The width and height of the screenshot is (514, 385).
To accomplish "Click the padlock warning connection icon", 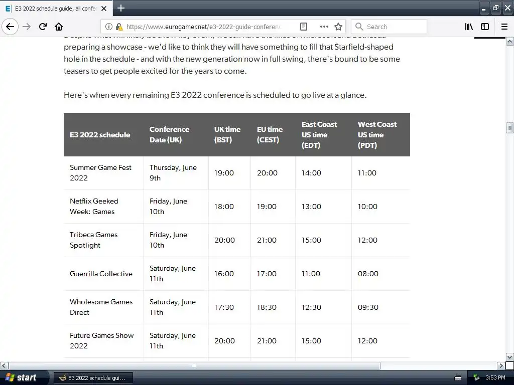I will [x=119, y=27].
